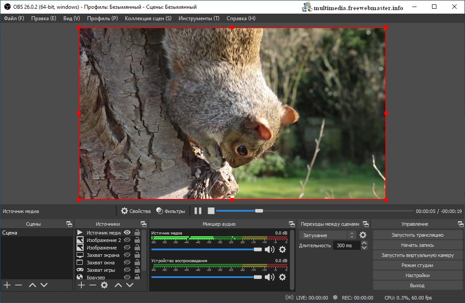Show the Захват игры source
465x303 pixels.
point(127,270)
